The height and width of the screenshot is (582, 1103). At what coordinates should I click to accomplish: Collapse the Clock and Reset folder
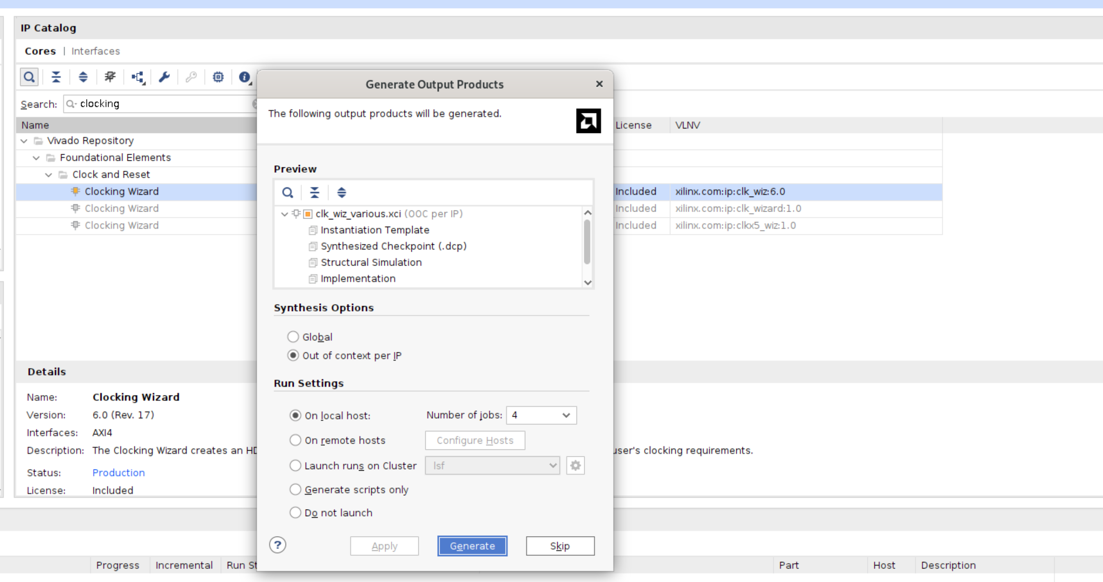[x=48, y=175]
